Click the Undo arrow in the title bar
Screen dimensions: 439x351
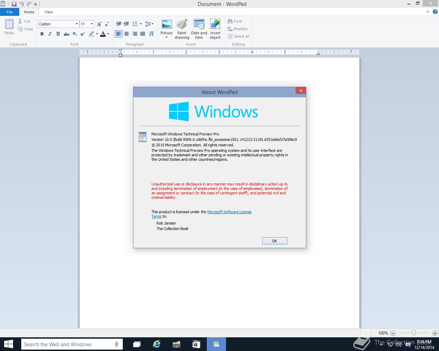click(22, 4)
